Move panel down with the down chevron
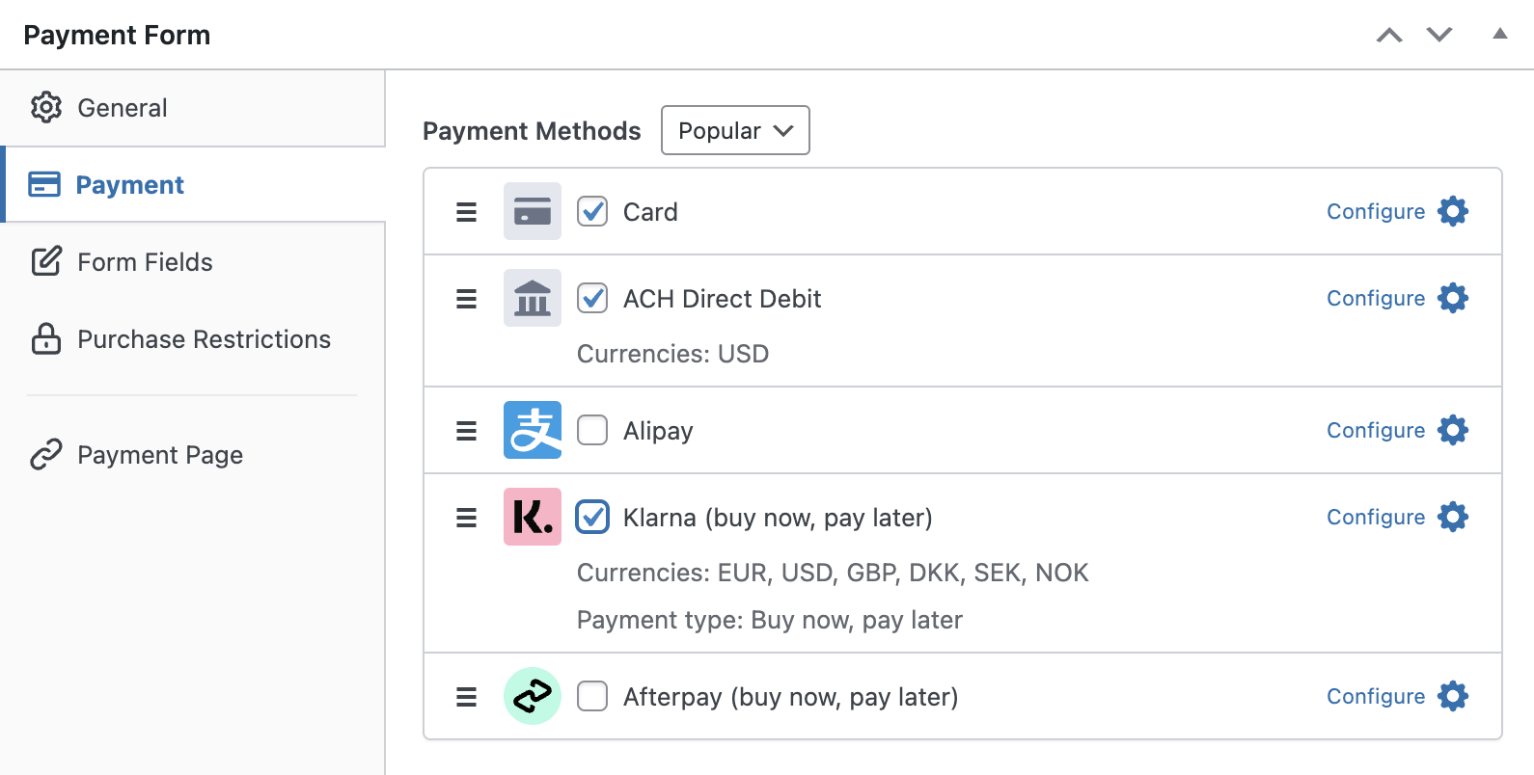The image size is (1534, 775). 1439,36
